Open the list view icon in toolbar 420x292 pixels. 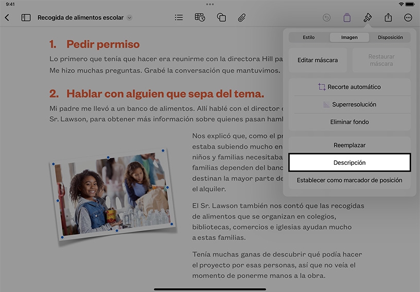pyautogui.click(x=179, y=18)
